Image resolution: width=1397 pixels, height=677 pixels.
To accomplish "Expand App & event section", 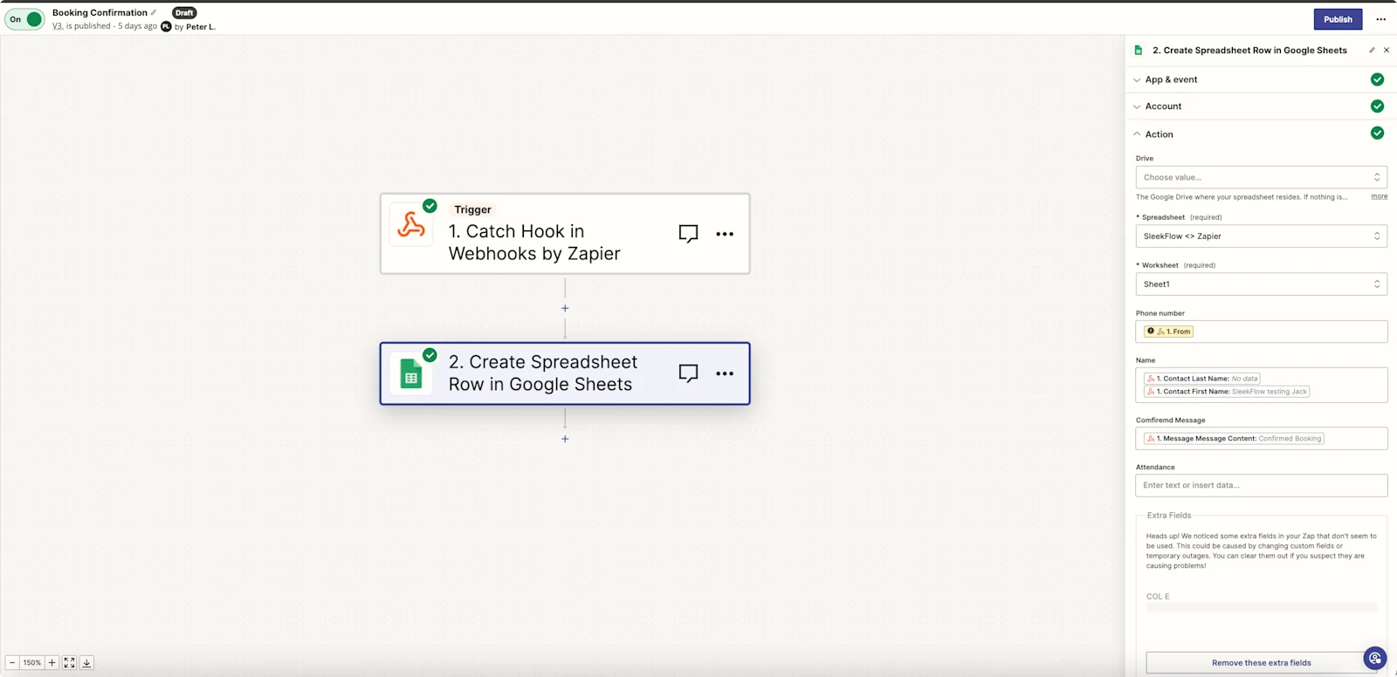I will pyautogui.click(x=1261, y=79).
